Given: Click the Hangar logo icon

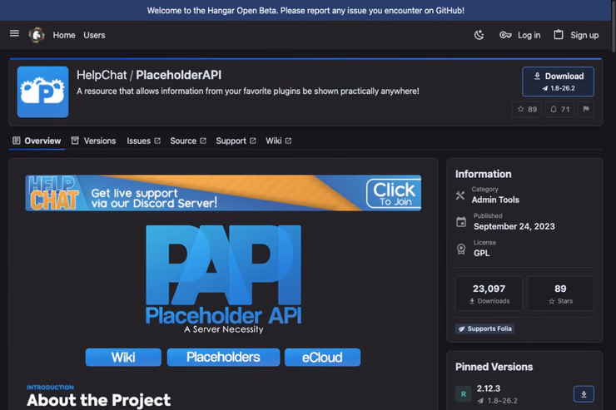Looking at the screenshot, I should point(37,35).
